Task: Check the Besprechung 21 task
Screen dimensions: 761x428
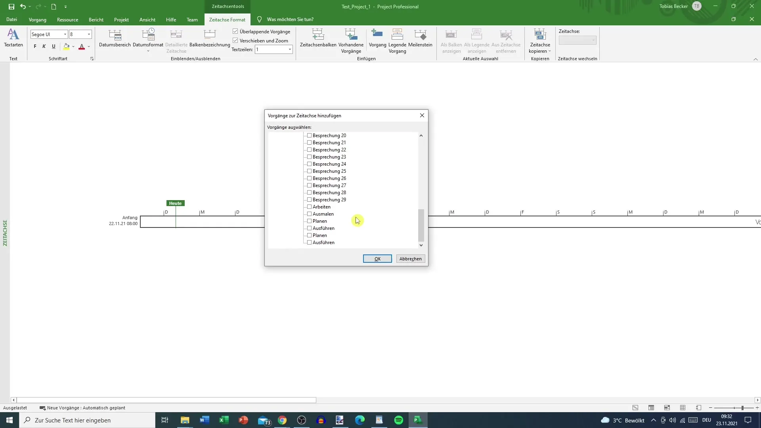Action: click(310, 143)
